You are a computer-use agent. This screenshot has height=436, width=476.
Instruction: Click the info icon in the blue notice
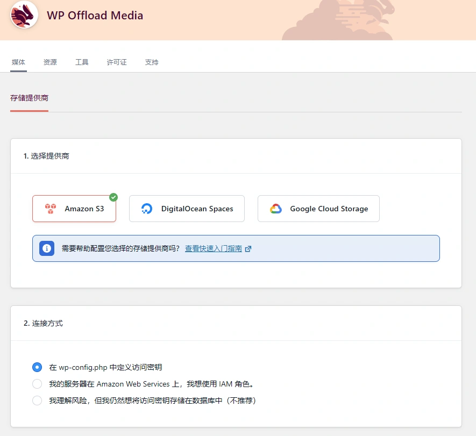click(46, 248)
